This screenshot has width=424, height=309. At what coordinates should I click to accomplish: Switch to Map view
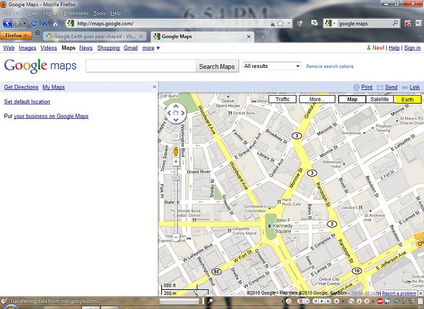click(x=352, y=99)
